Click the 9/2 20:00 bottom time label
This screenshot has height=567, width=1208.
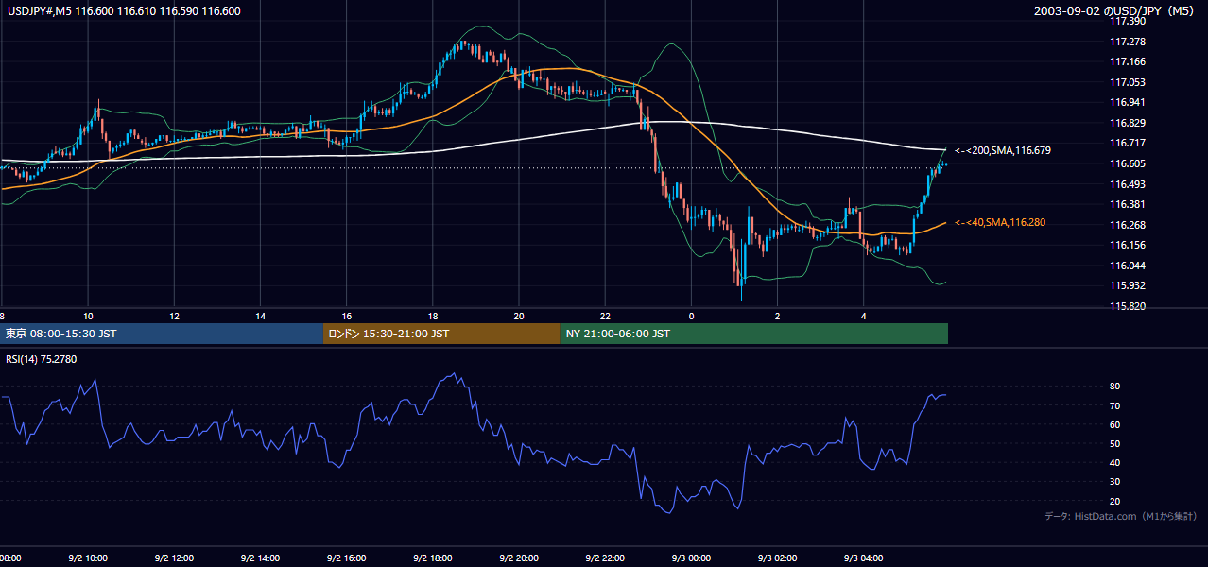[519, 558]
